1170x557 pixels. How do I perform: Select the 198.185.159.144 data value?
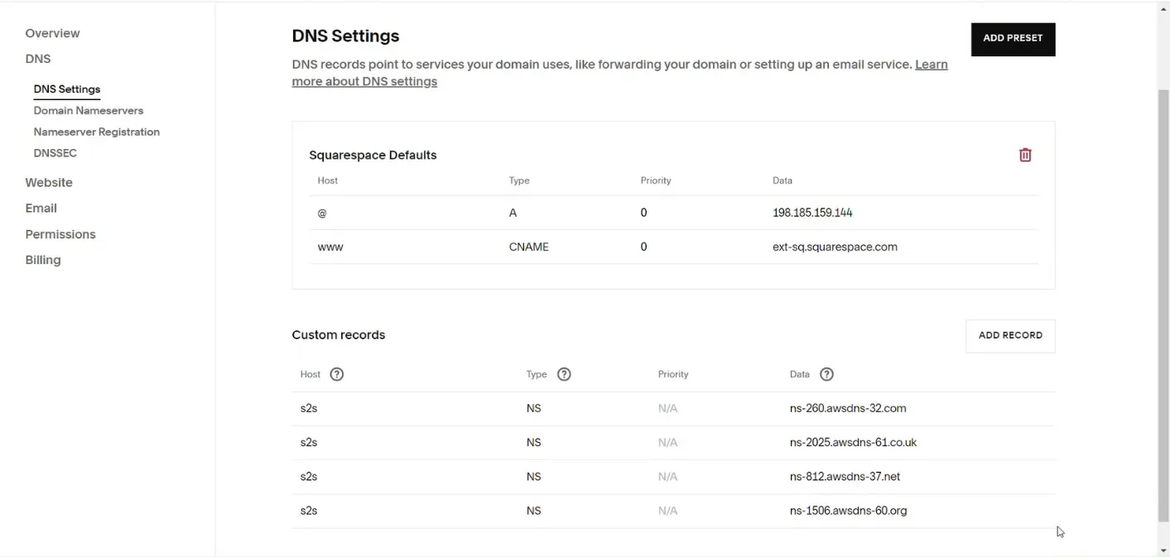[x=812, y=213]
